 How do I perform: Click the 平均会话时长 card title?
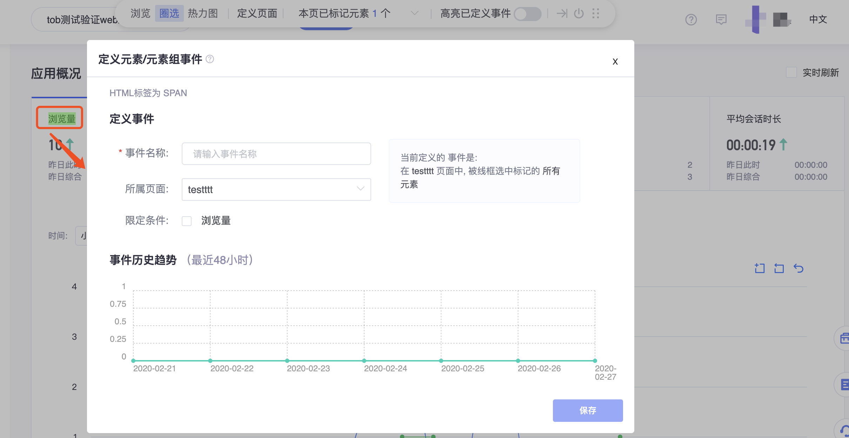(754, 119)
